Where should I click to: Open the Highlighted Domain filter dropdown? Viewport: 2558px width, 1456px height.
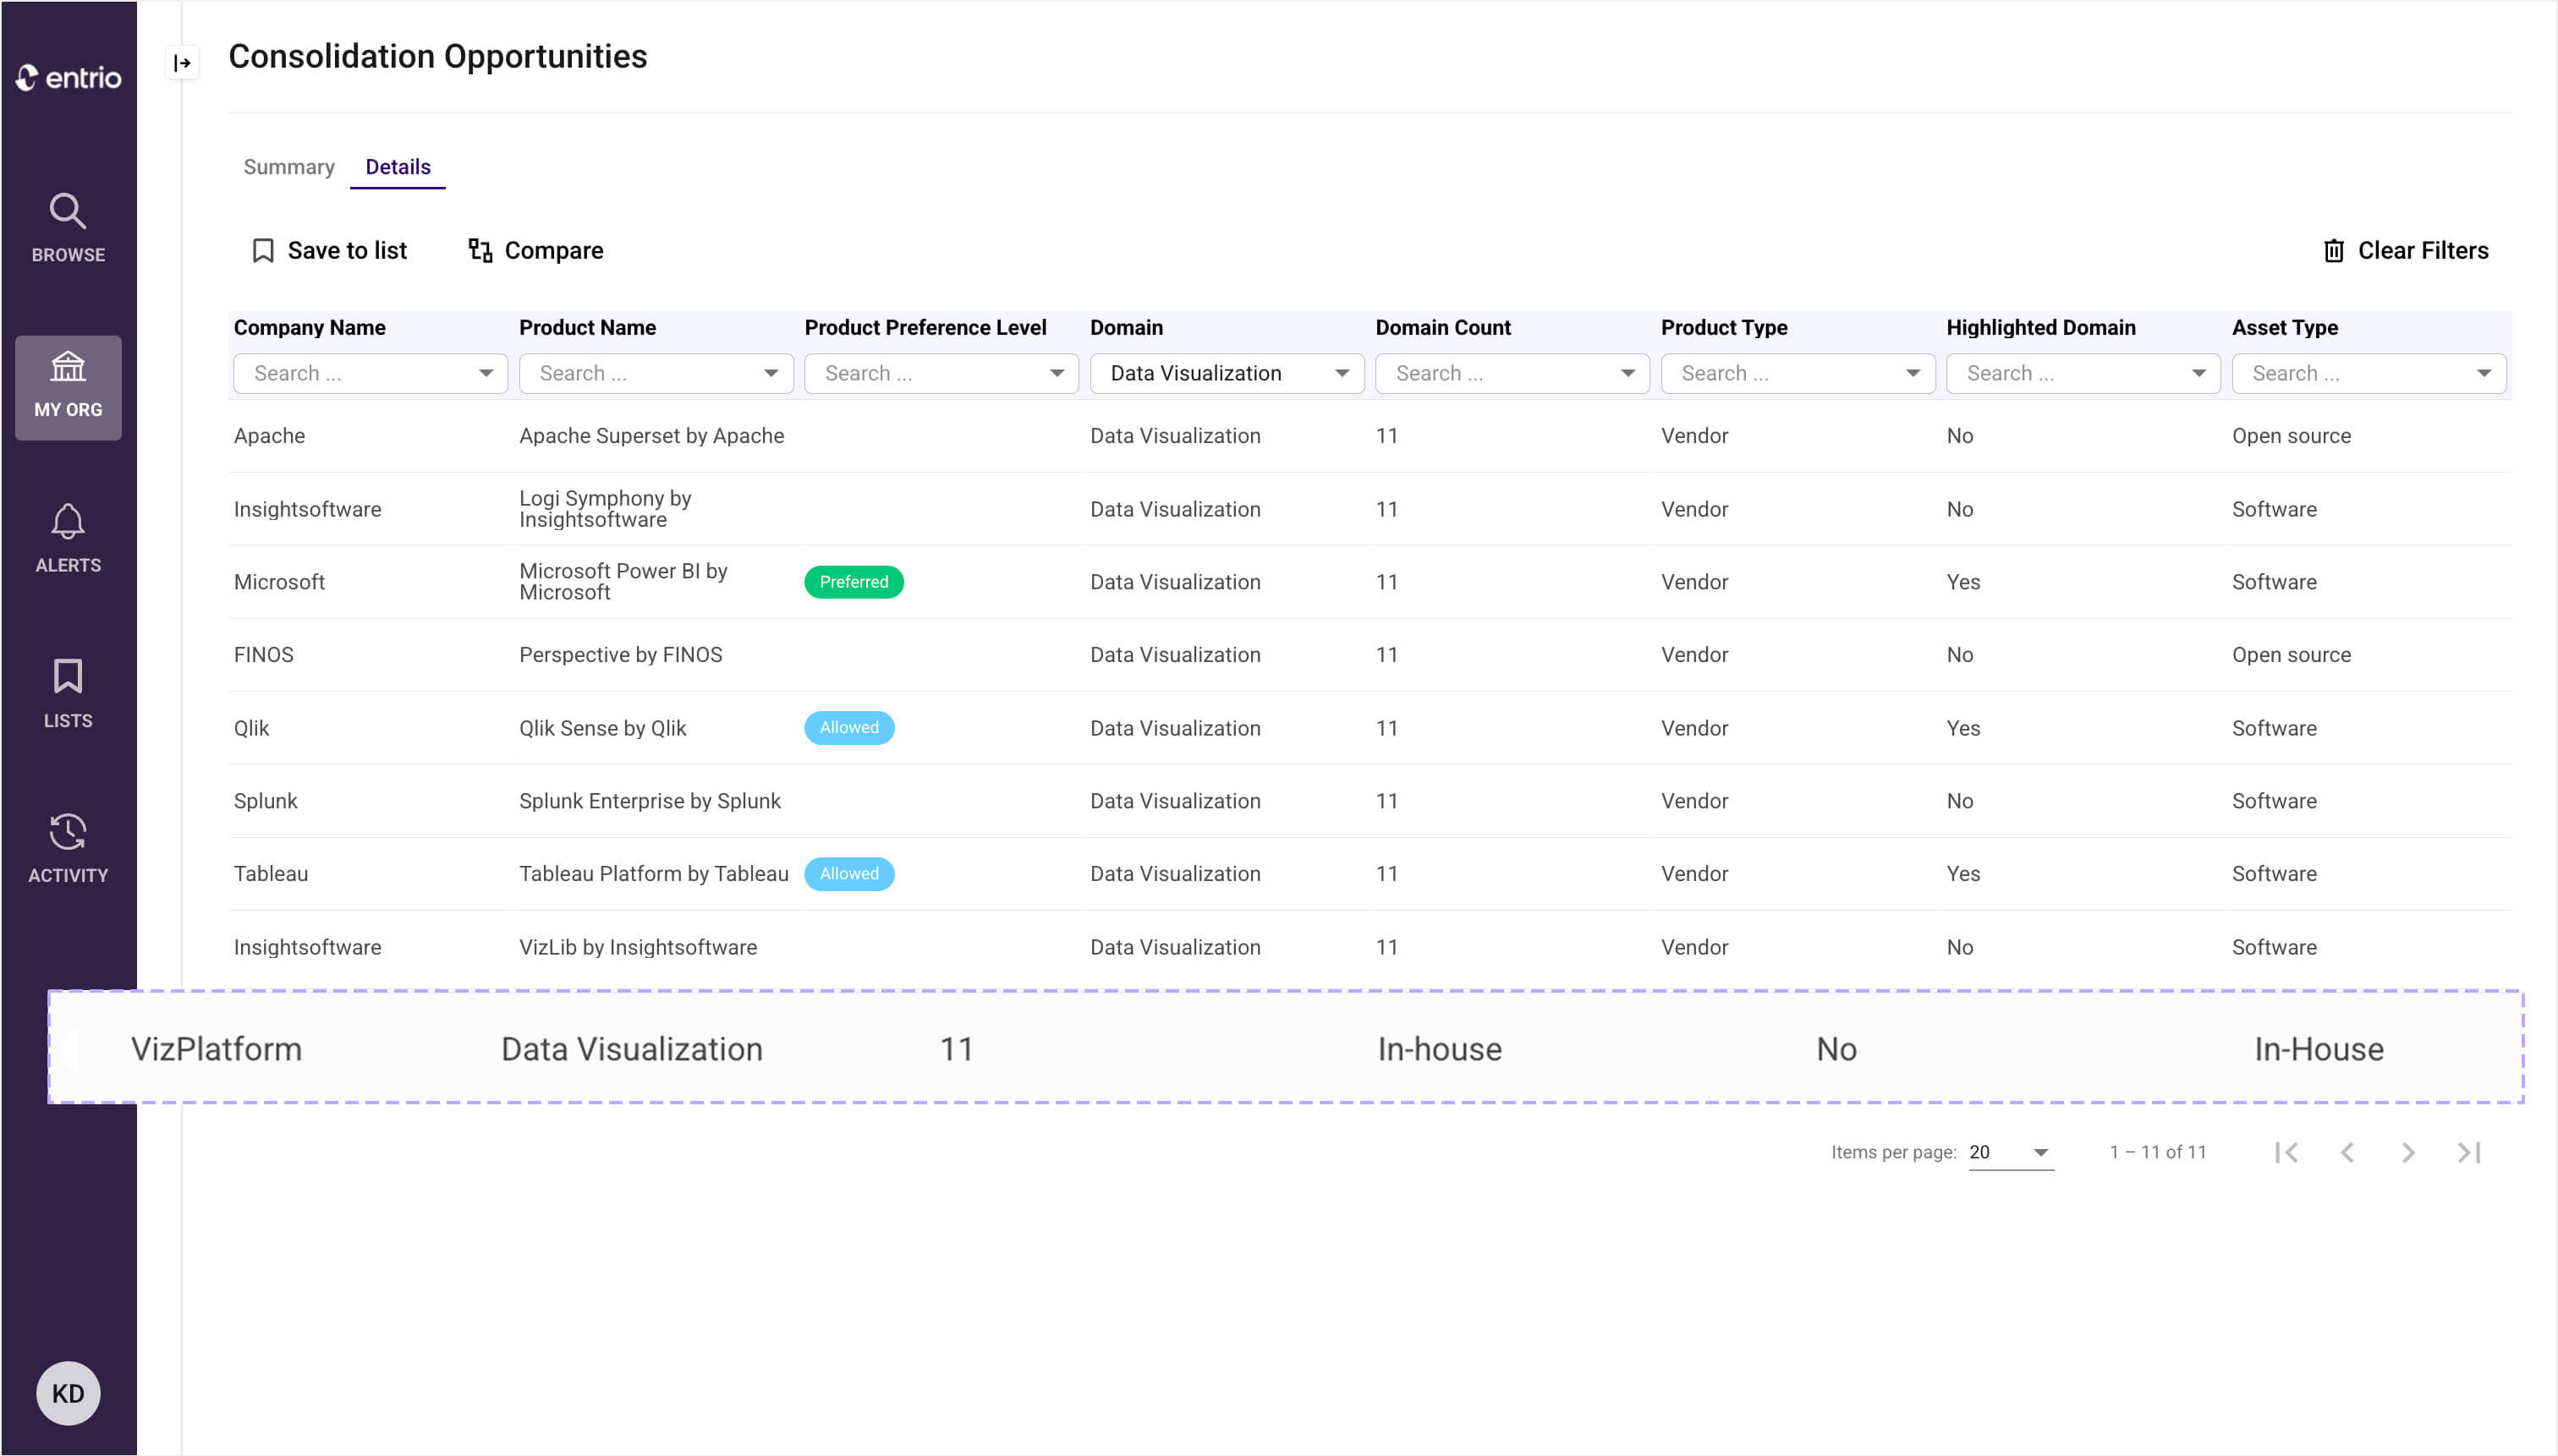pos(2083,373)
